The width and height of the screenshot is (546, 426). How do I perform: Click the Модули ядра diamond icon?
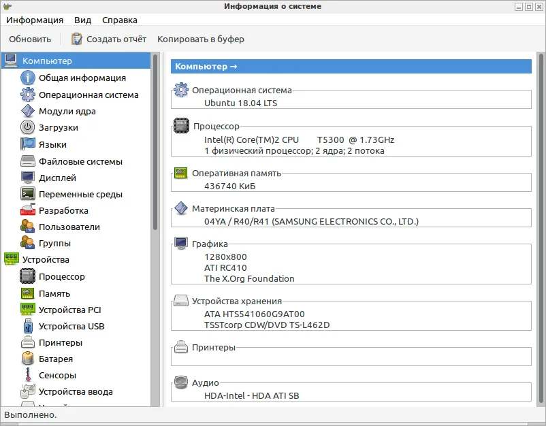tap(27, 111)
